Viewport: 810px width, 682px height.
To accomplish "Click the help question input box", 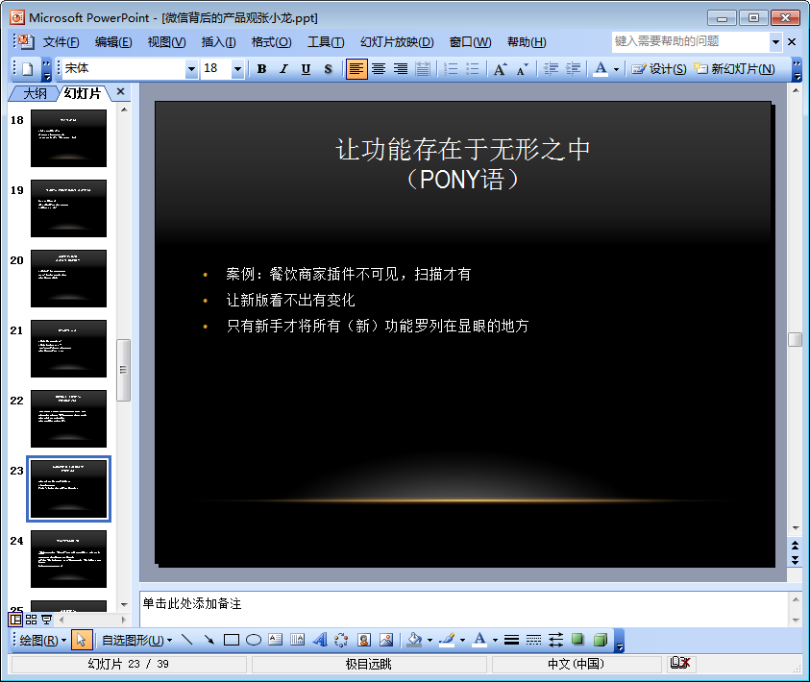I will (691, 42).
